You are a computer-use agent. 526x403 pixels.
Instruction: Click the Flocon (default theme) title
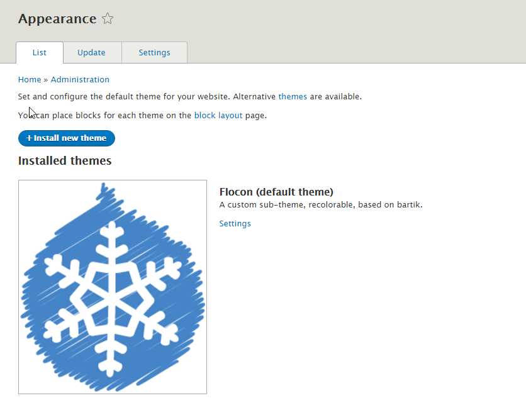[x=276, y=192]
